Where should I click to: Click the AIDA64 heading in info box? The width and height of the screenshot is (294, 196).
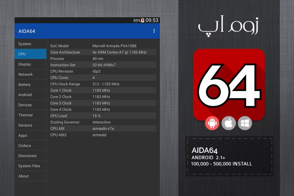205,151
